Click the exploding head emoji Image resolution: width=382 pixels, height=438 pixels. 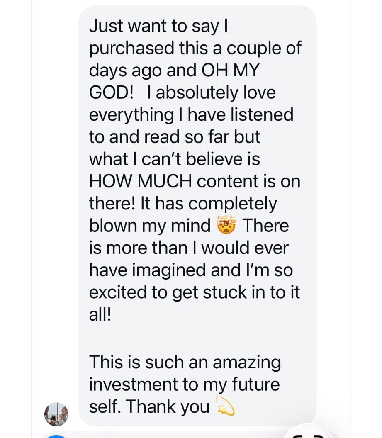point(226,226)
